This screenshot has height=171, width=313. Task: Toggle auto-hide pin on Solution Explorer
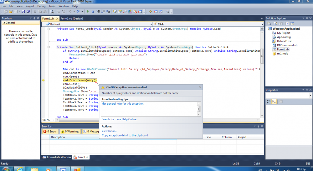pos(307,18)
